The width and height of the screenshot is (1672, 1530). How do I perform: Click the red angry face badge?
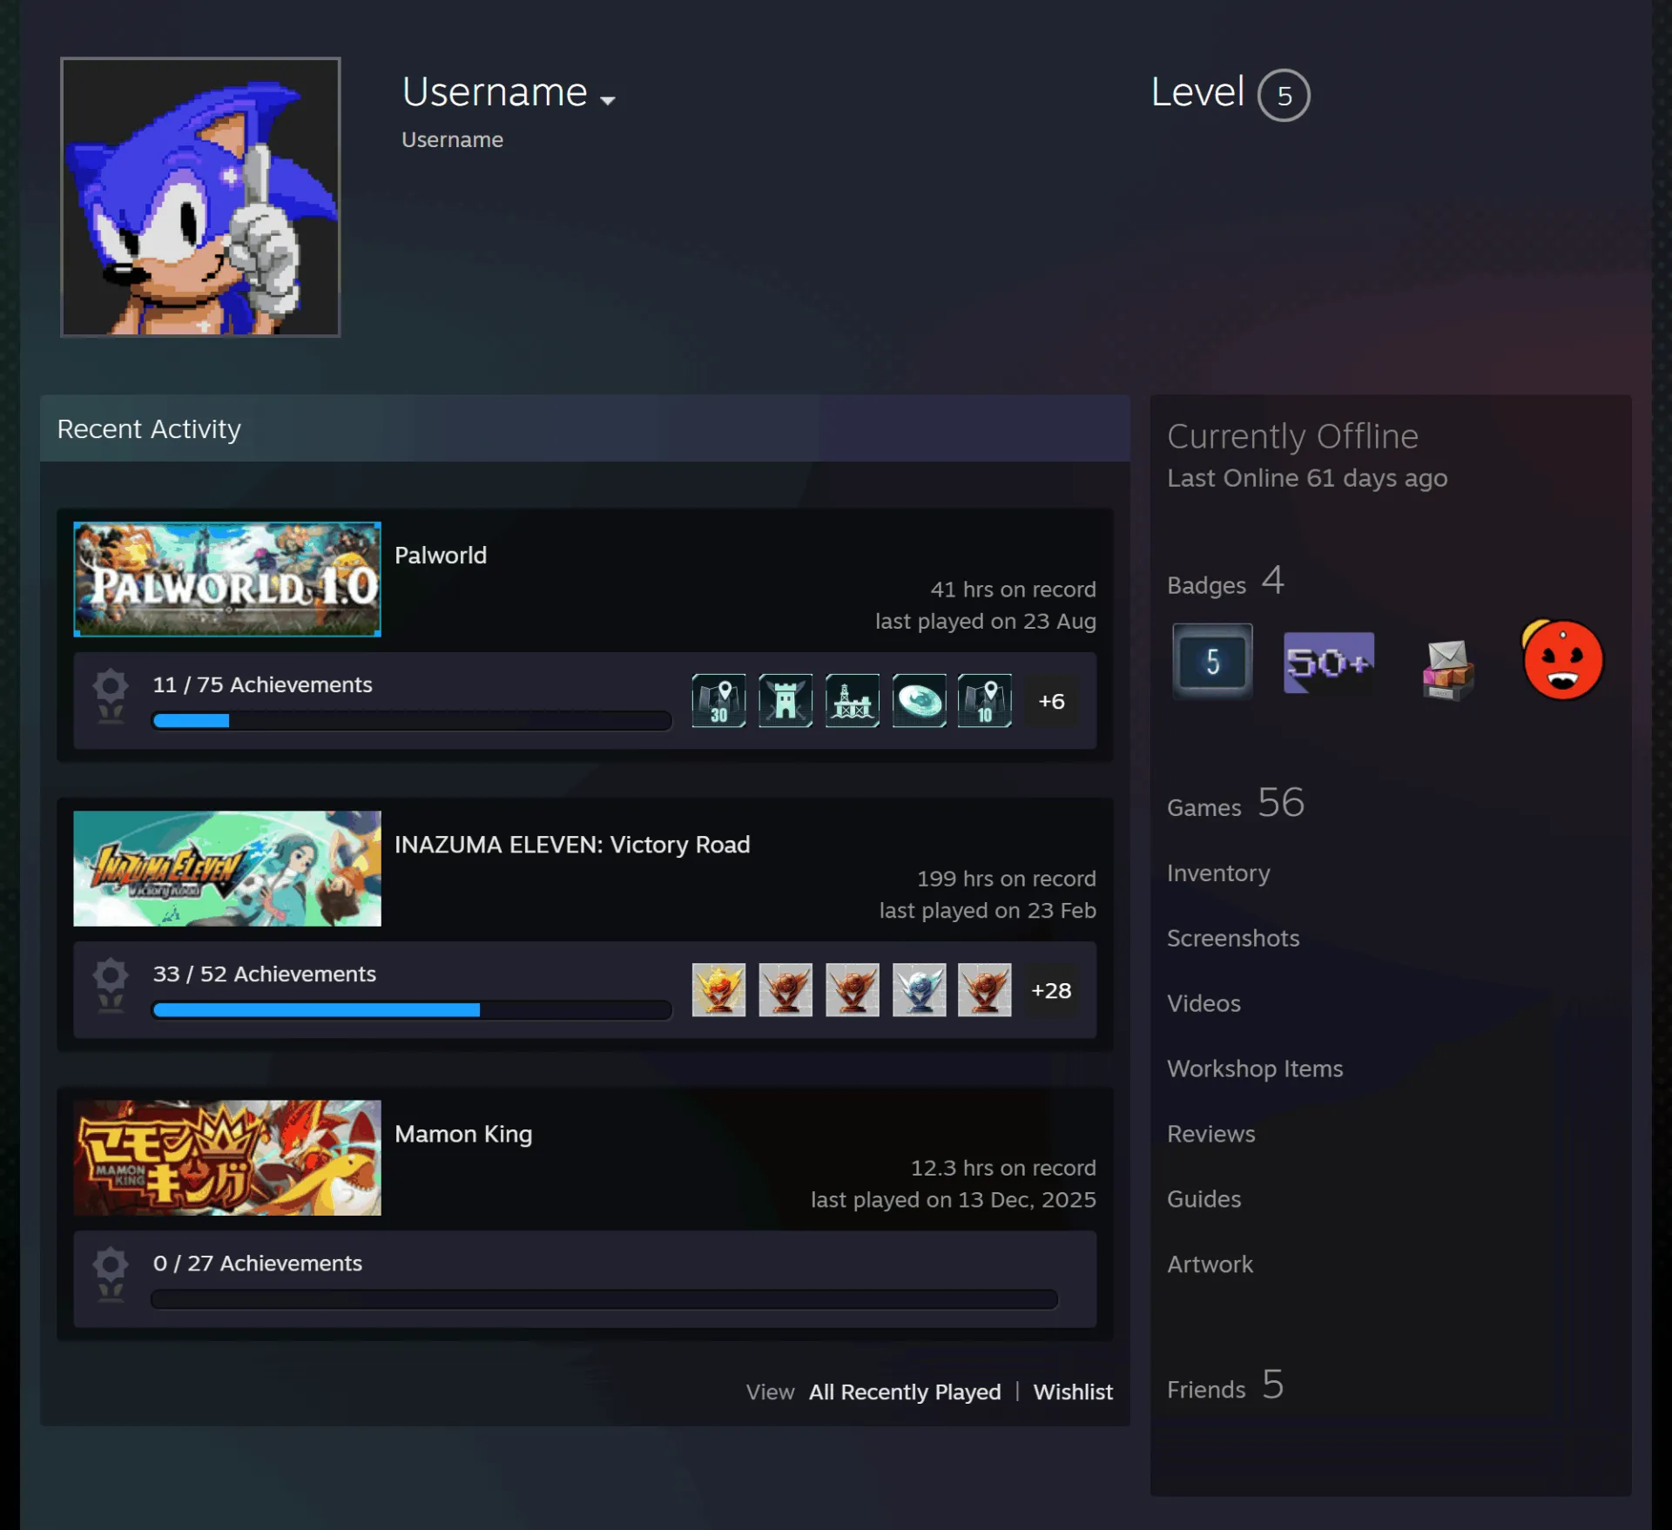click(1562, 660)
